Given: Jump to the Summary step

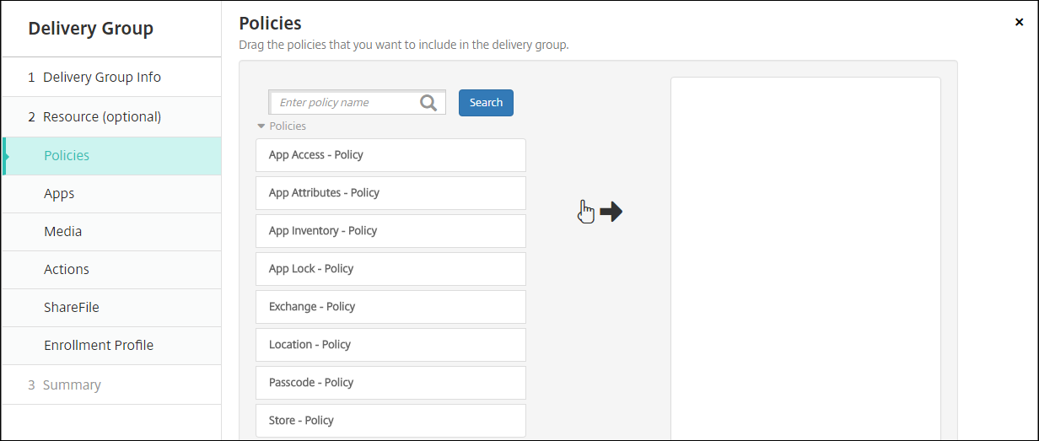Looking at the screenshot, I should coord(72,385).
